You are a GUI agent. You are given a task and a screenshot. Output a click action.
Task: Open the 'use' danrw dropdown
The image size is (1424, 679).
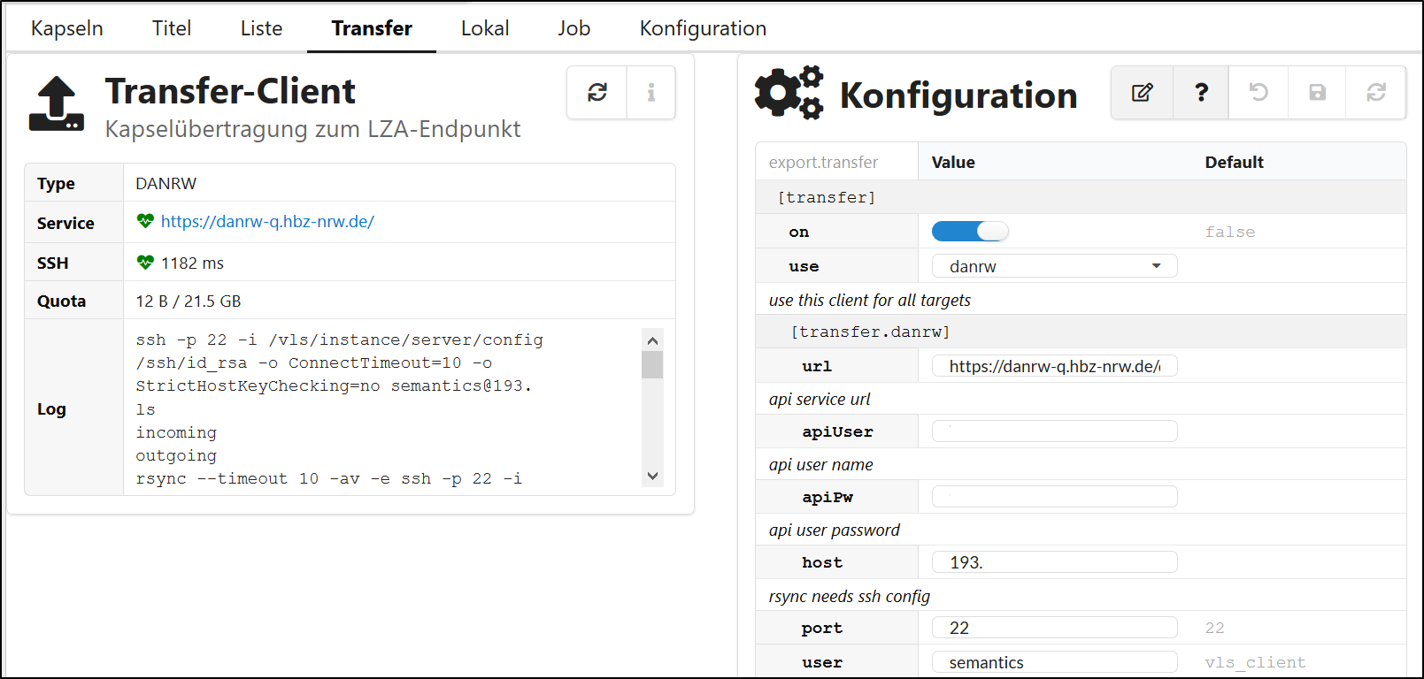1054,266
